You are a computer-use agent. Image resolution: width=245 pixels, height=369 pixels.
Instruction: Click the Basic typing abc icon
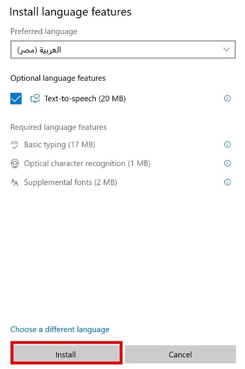(15, 145)
